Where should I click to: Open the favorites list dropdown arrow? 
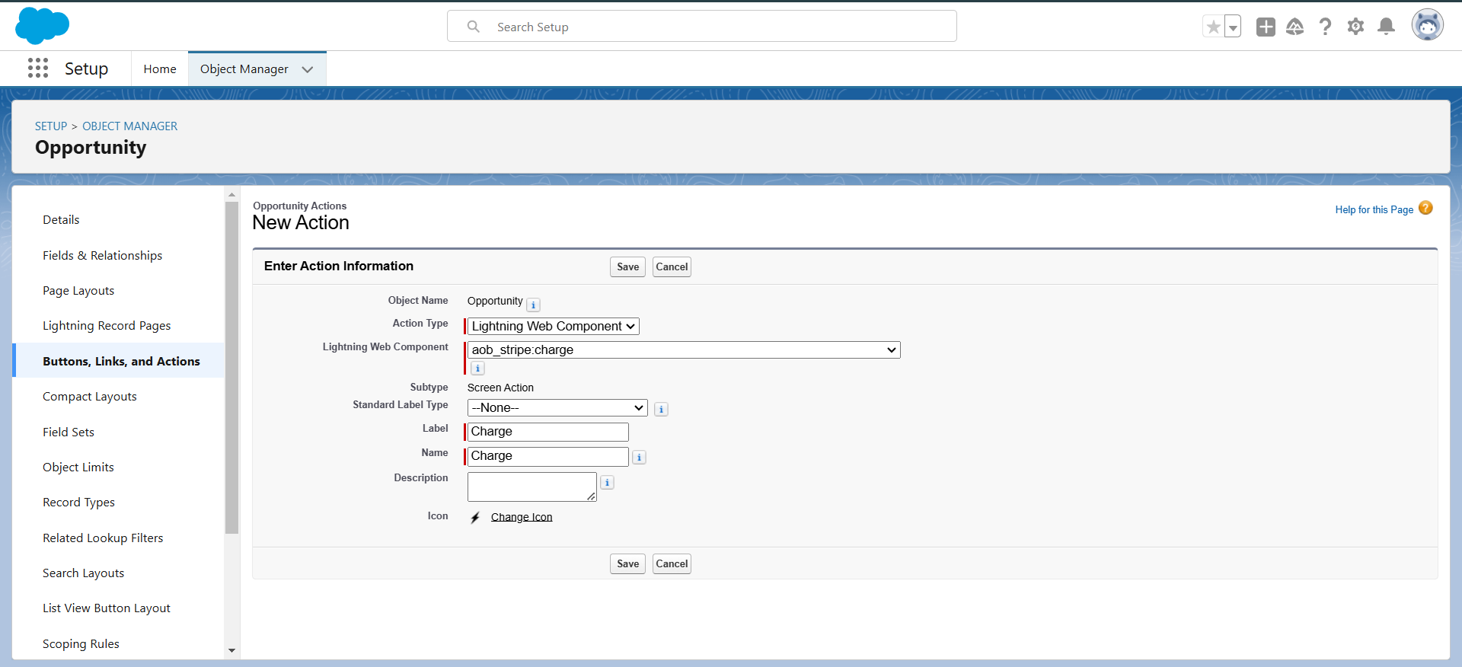tap(1233, 27)
